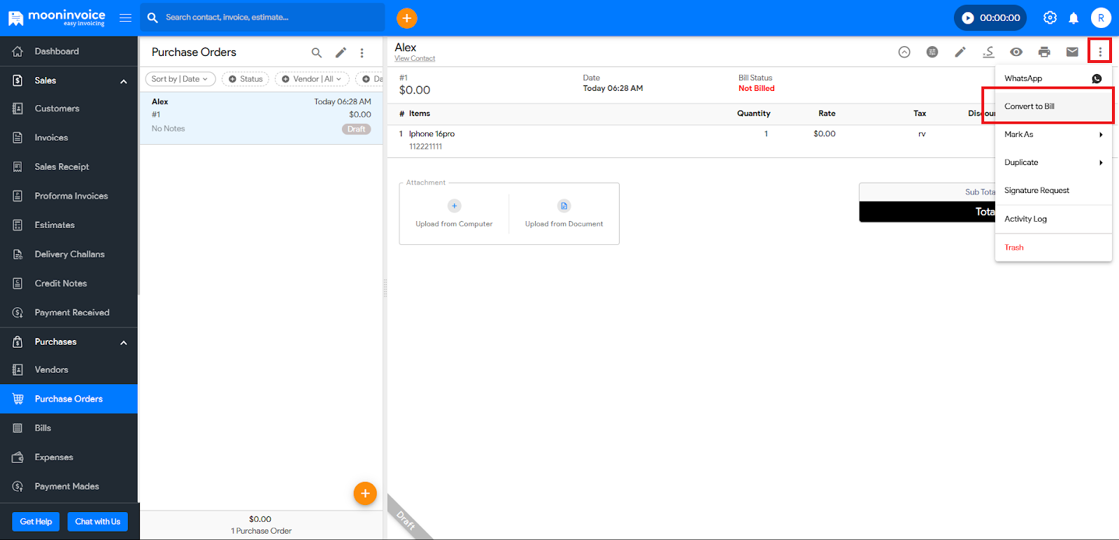Click the Not Billed status text

(x=757, y=89)
